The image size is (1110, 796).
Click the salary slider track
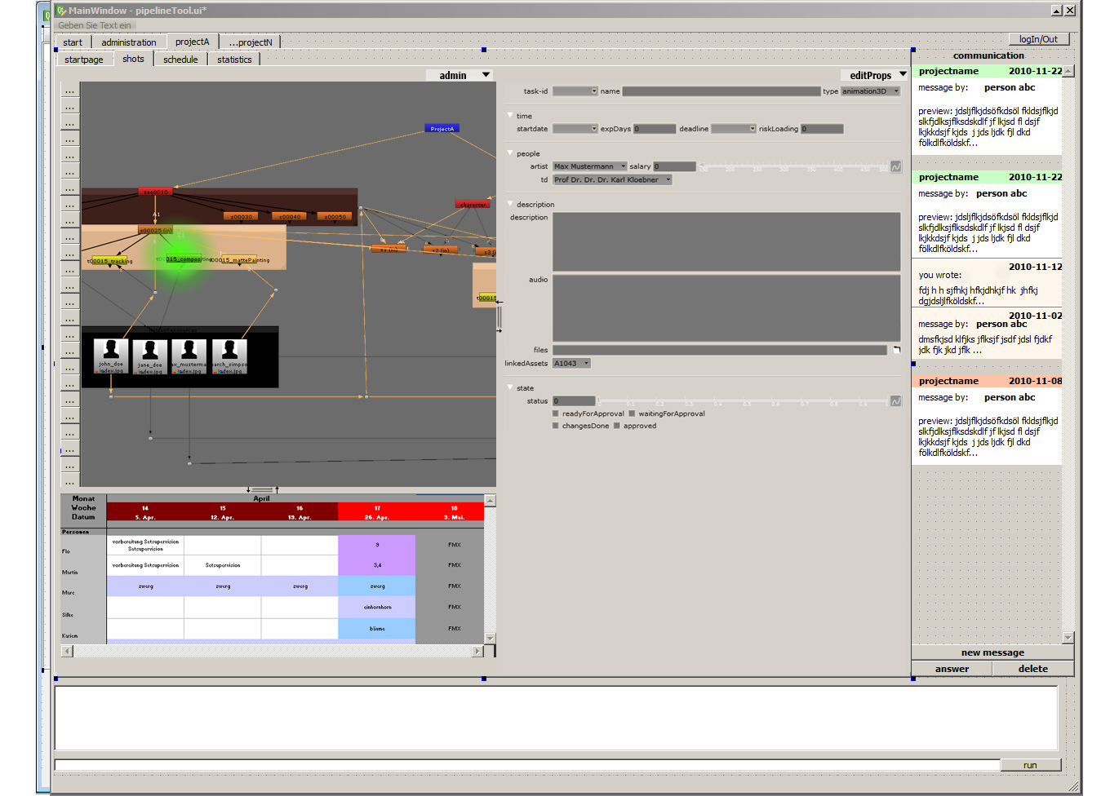[x=793, y=166]
